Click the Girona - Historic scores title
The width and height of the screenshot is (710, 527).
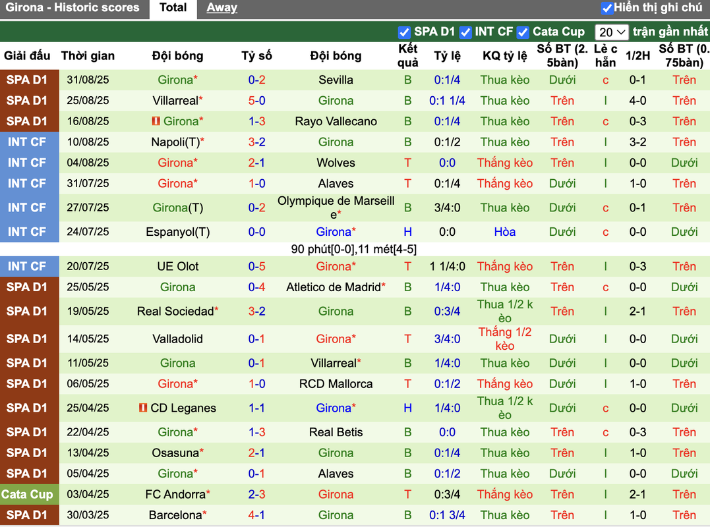coord(73,8)
